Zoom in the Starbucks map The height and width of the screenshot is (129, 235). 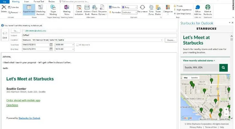click(x=226, y=109)
